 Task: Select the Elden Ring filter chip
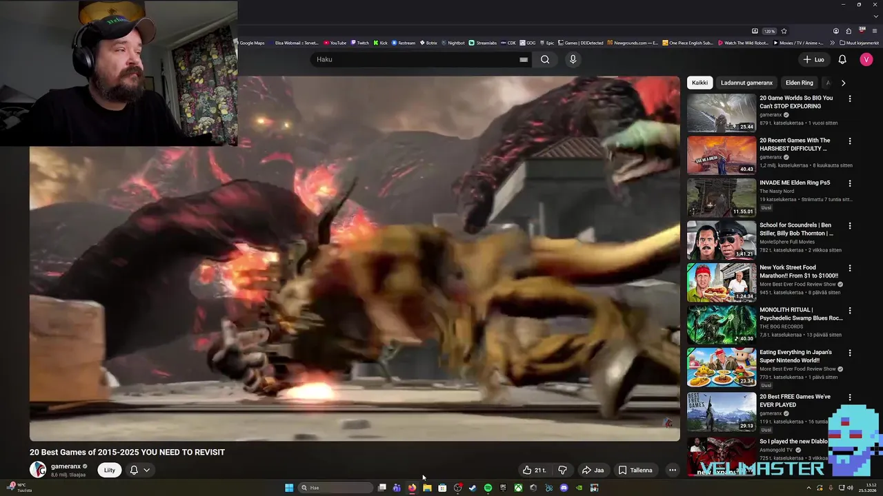[800, 83]
